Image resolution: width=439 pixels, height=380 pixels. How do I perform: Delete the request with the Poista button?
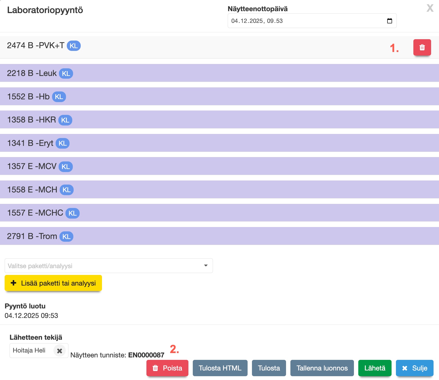(167, 368)
